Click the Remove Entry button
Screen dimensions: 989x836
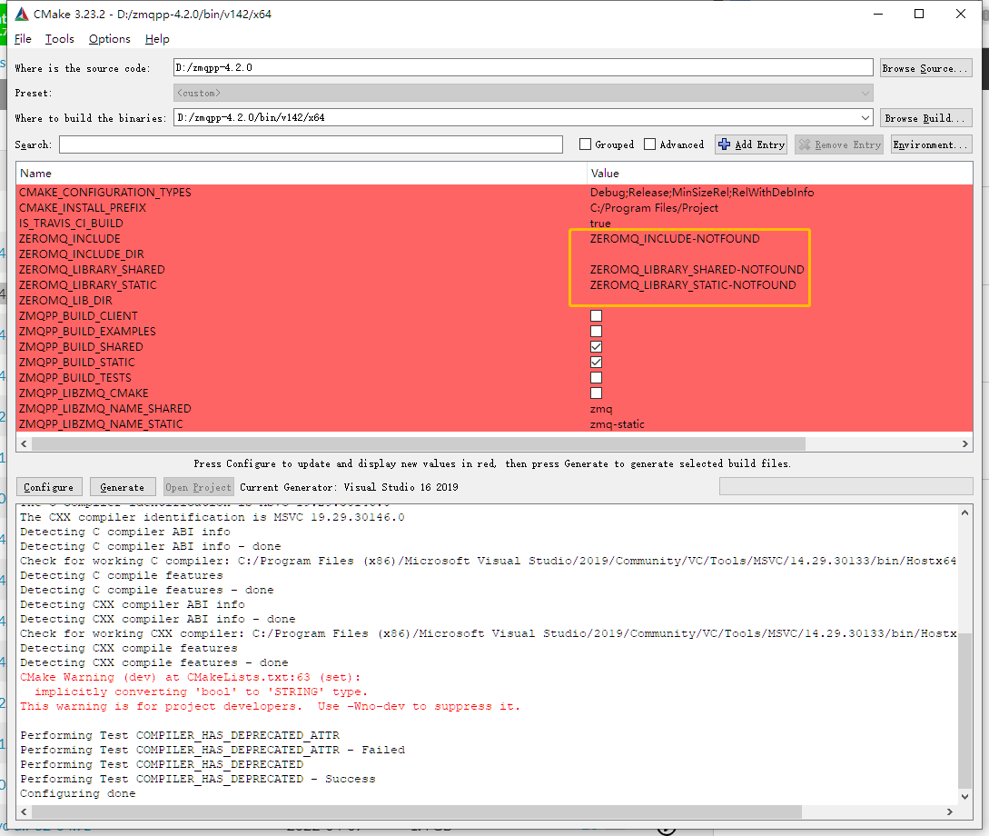(839, 144)
